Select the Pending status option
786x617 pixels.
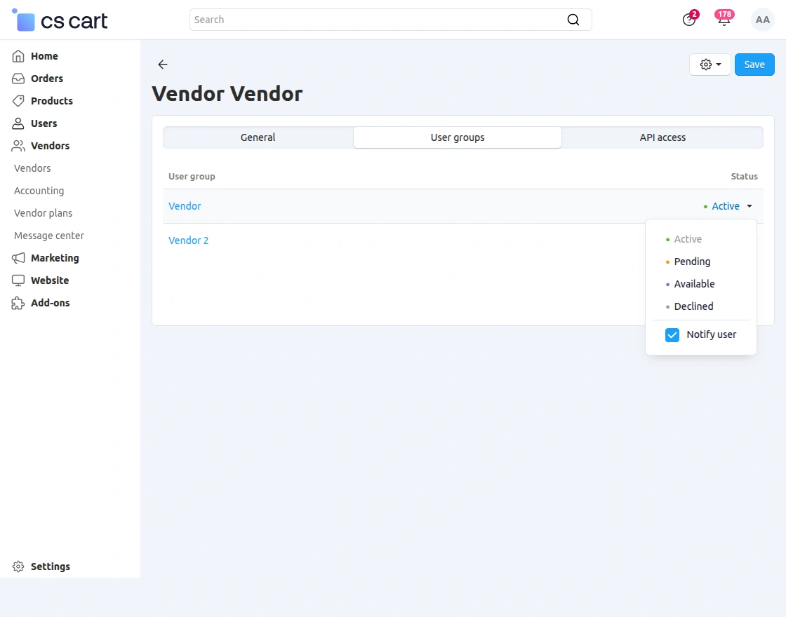pos(692,262)
